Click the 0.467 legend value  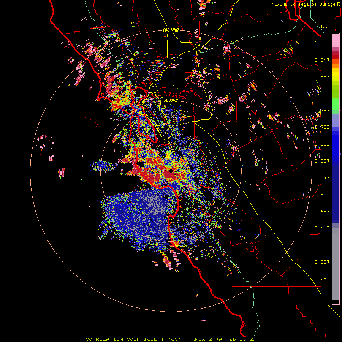coord(322,212)
